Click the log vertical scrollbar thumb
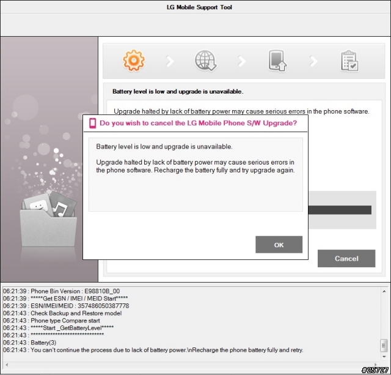This screenshot has width=391, height=375. pyautogui.click(x=384, y=345)
